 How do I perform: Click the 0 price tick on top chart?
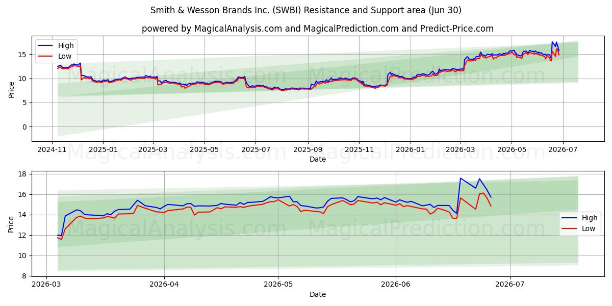pyautogui.click(x=25, y=127)
